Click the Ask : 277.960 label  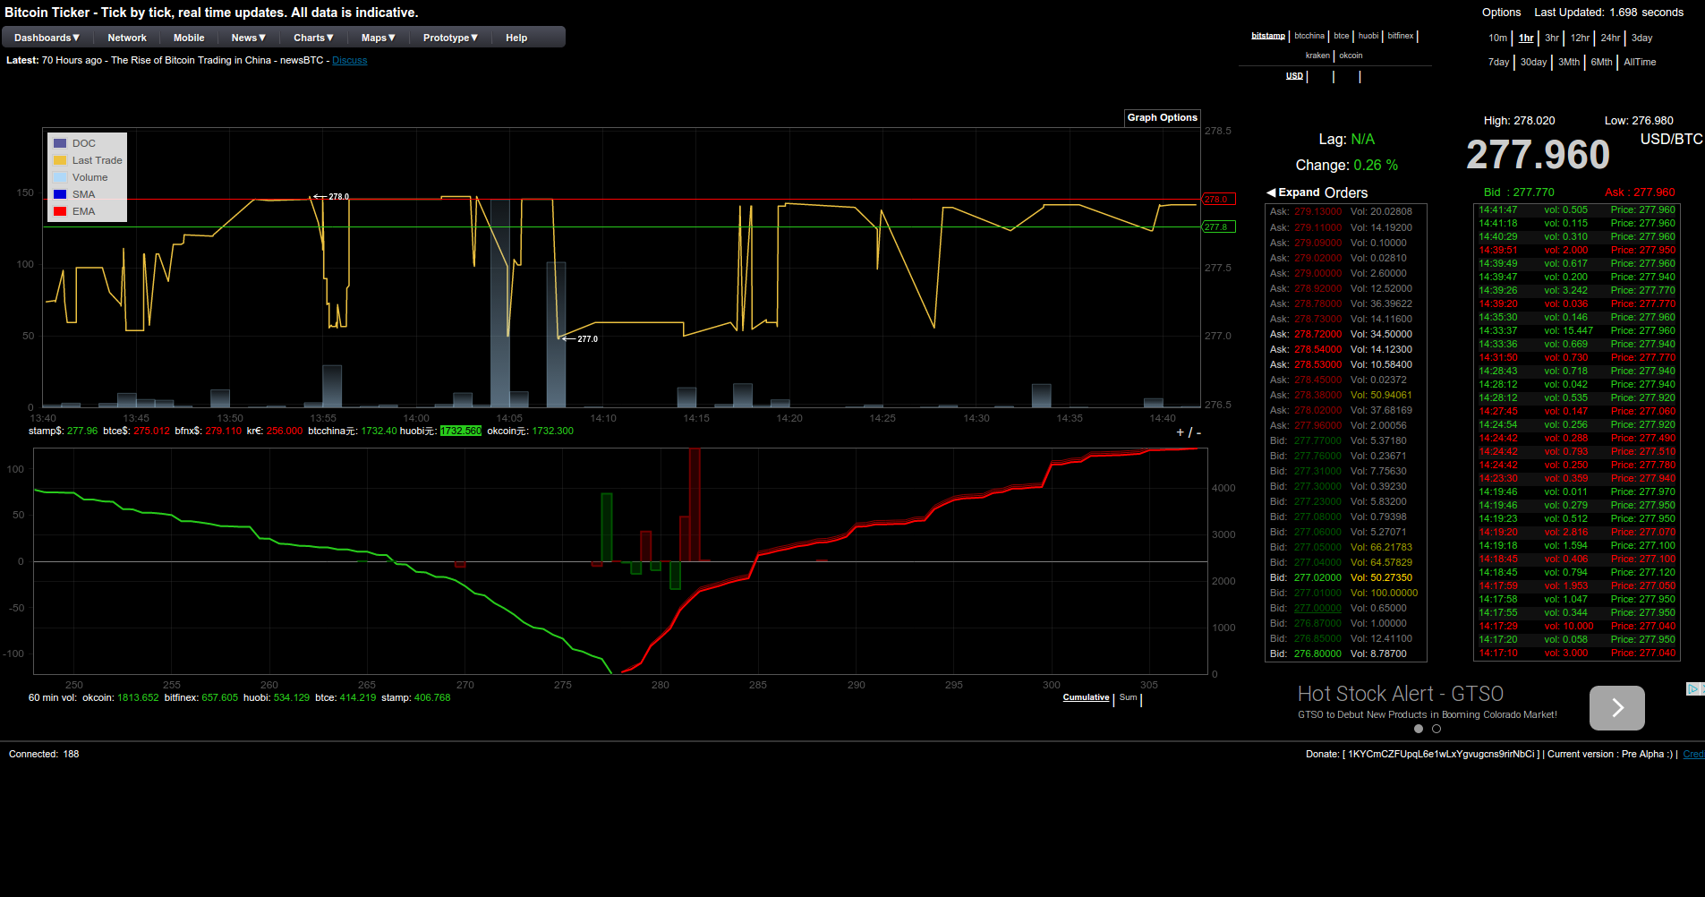click(1640, 192)
